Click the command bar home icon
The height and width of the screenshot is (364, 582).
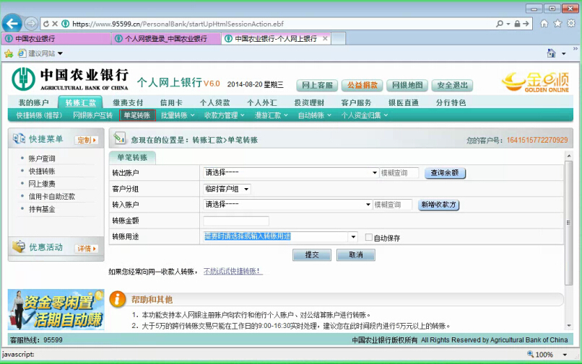click(x=552, y=53)
